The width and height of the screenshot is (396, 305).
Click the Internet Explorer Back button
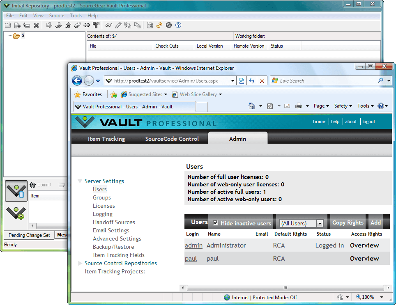[77, 81]
